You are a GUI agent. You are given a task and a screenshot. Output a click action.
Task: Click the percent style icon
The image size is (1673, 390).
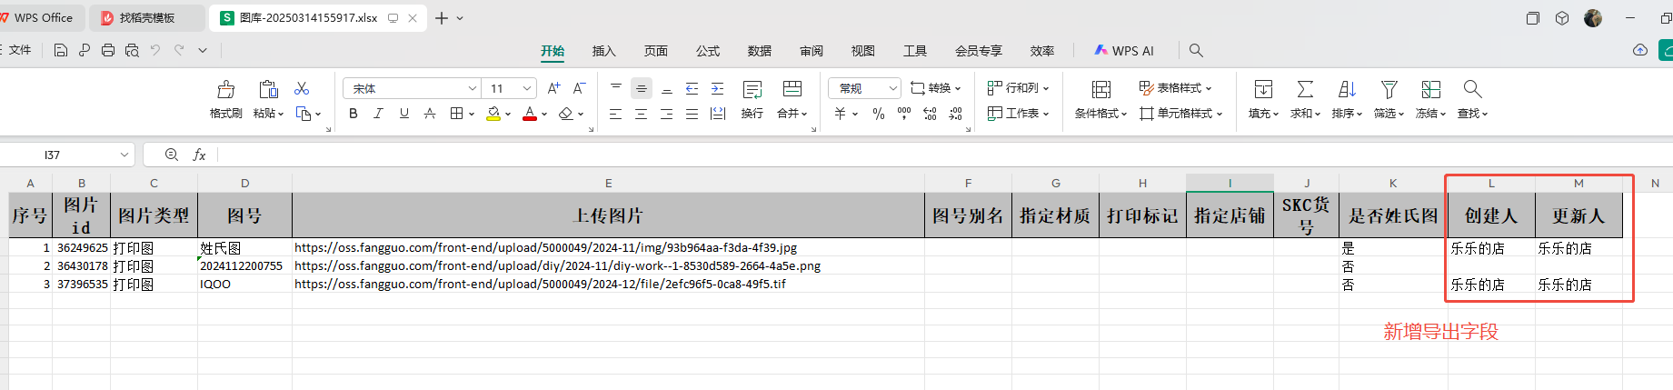[878, 114]
